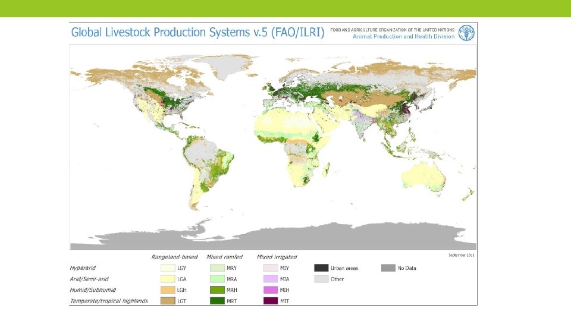571x321 pixels.
Task: Select the LGT legend color swatch
Action: click(168, 301)
